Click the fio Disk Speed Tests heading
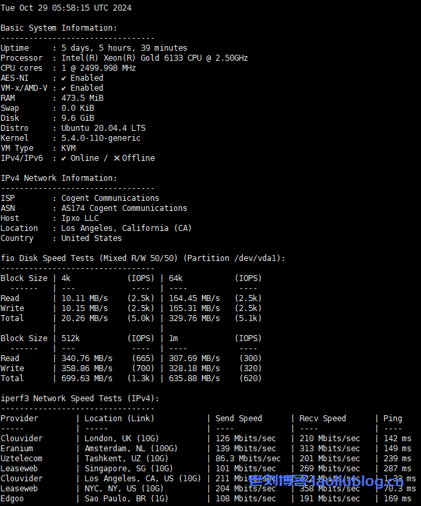Image resolution: width=421 pixels, height=506 pixels. 143,258
